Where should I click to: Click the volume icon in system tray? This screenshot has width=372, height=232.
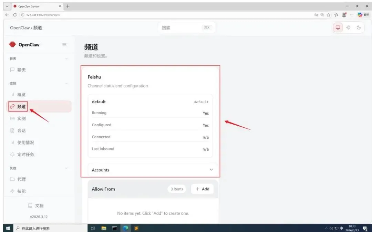[x=331, y=229]
